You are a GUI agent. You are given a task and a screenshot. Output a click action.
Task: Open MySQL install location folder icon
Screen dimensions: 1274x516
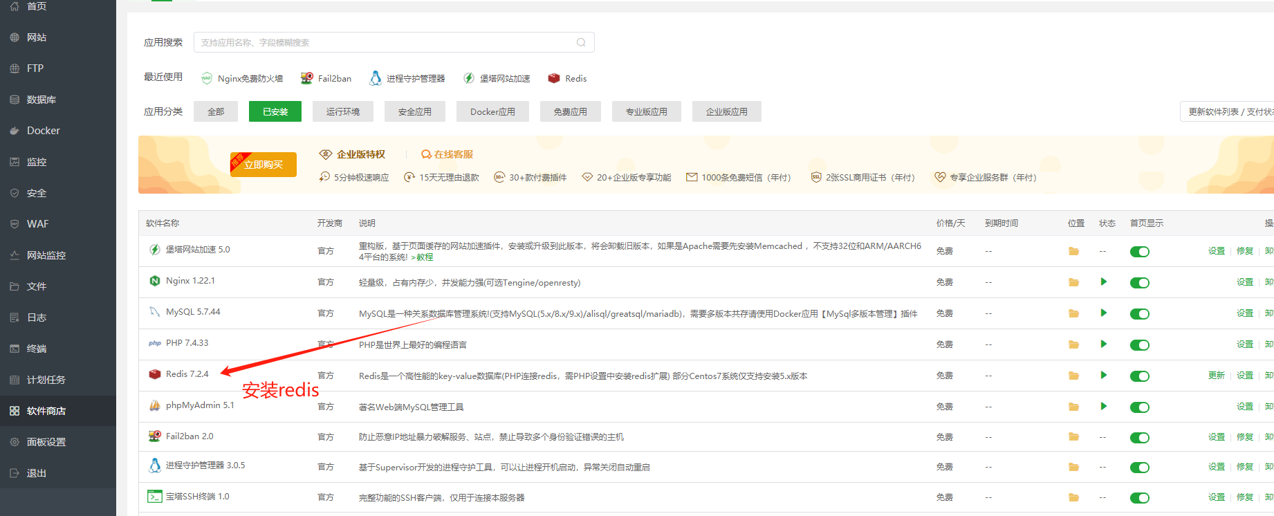[1073, 313]
